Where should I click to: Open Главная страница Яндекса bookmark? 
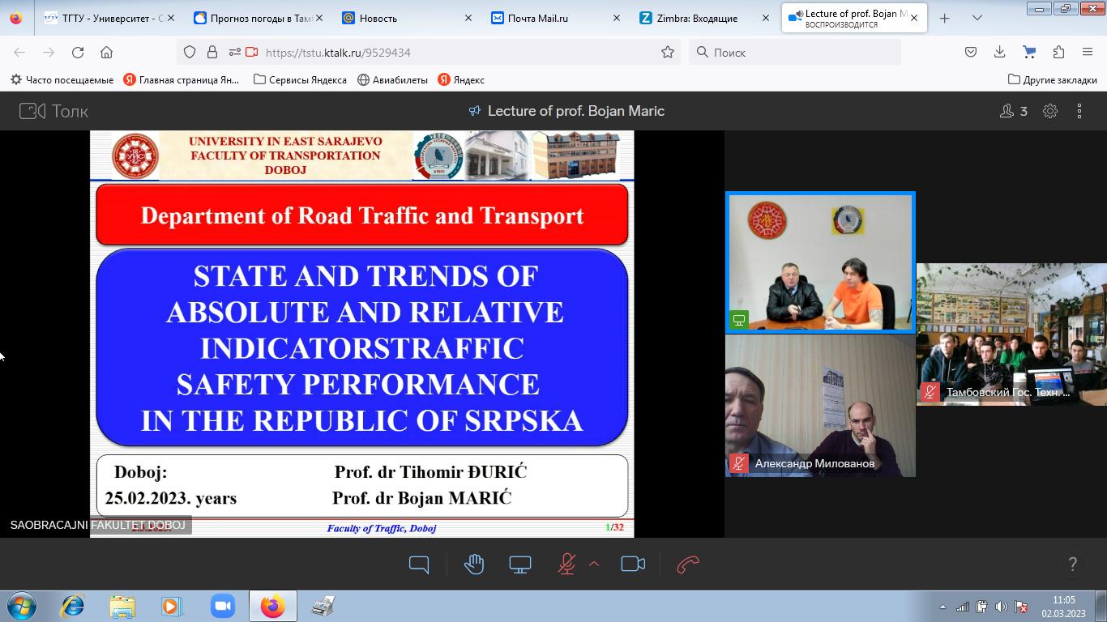pyautogui.click(x=182, y=79)
